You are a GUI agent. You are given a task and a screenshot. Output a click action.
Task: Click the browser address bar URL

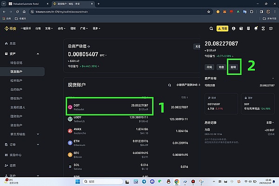point(70,12)
